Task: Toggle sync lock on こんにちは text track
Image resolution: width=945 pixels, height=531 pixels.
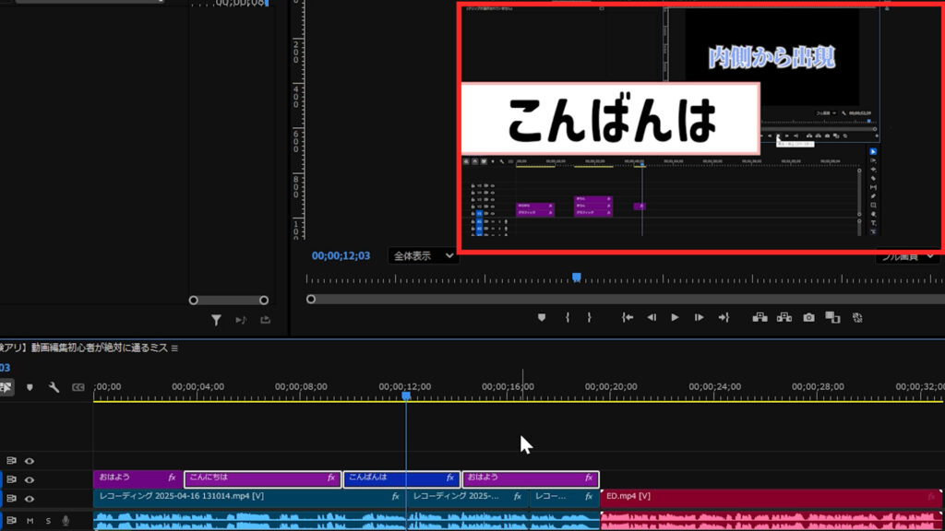Action: click(x=11, y=479)
